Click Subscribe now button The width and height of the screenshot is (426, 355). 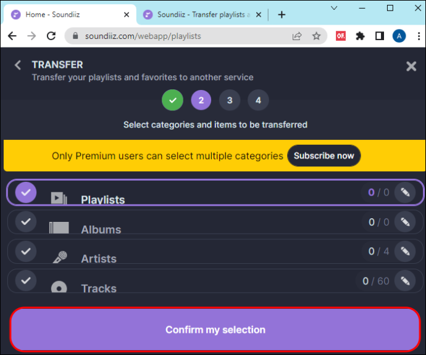tap(324, 156)
